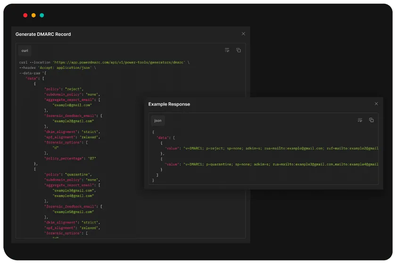Copy the curl code snippet
This screenshot has width=396, height=264.
(239, 50)
